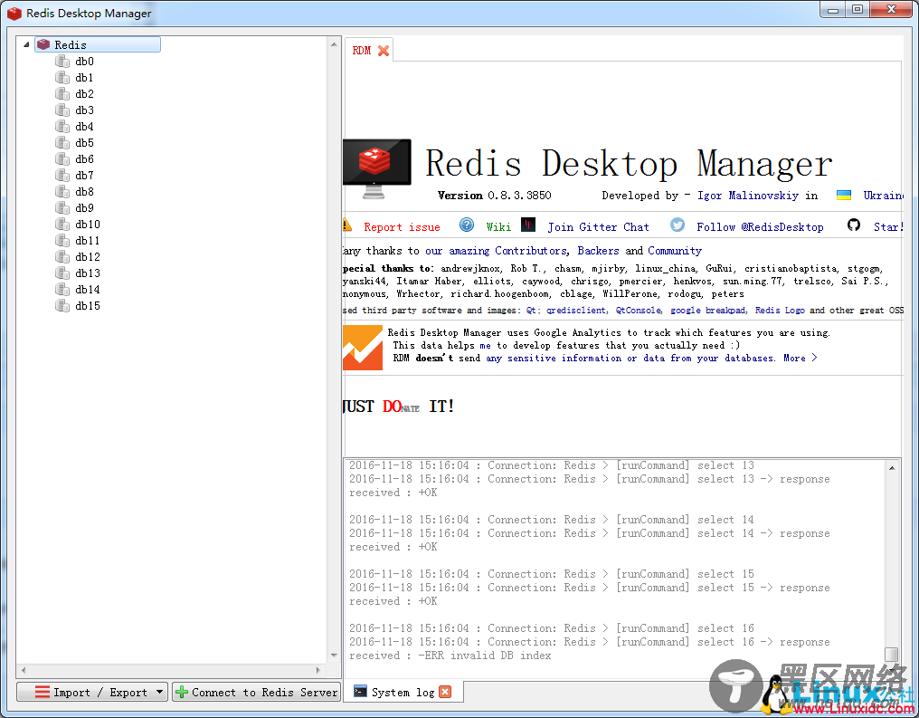
Task: Click the GitHub octocat icon
Action: tap(854, 225)
